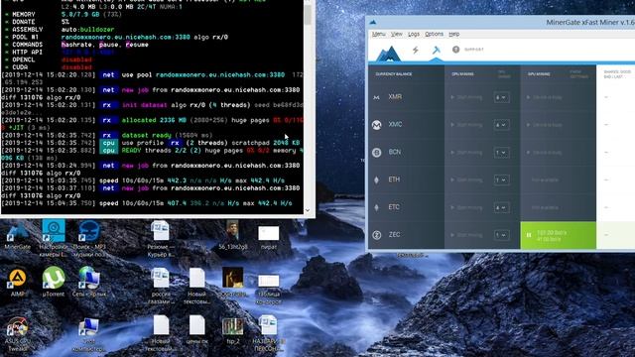Viewport: 635px width, 357px height.
Task: Click the XMR currency icon
Action: 376,97
